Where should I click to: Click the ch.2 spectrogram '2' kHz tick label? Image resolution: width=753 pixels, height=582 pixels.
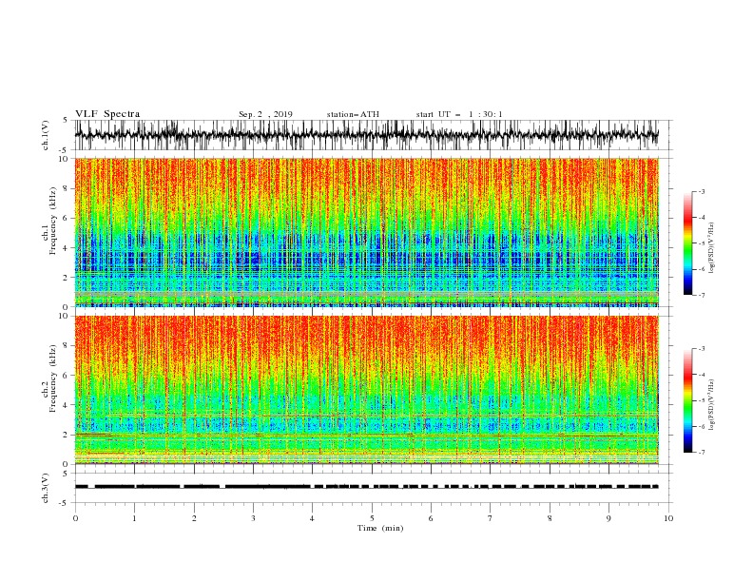point(68,435)
